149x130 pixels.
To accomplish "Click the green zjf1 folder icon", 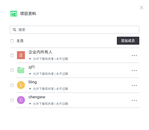I will (21, 70).
